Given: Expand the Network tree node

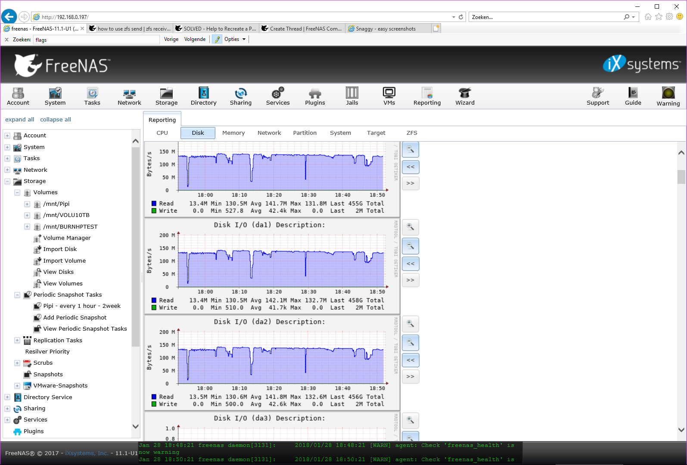Looking at the screenshot, I should 7,170.
